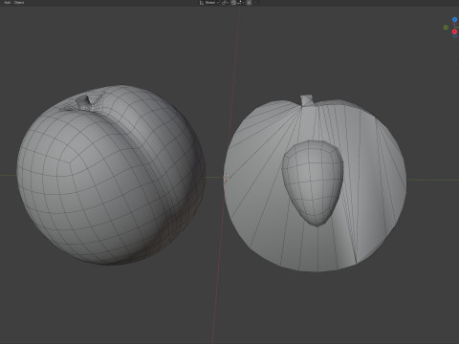Image resolution: width=459 pixels, height=344 pixels.
Task: Open the Add menu in the viewport header
Action: pos(8,3)
